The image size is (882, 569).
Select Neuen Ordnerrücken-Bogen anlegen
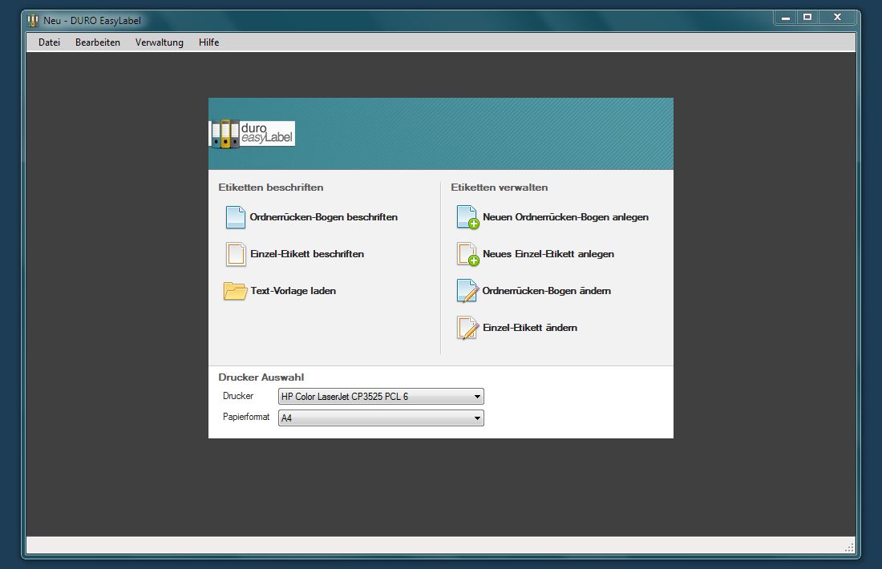[x=565, y=217]
